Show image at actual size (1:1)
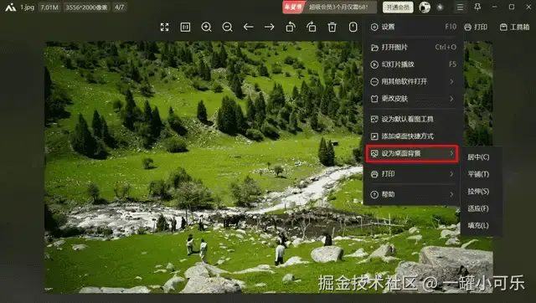This screenshot has width=536, height=303. click(185, 27)
